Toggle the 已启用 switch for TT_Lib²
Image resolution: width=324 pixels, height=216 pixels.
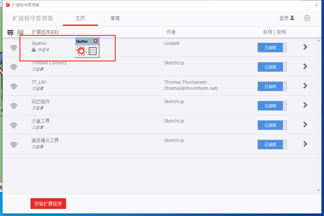[x=272, y=86]
